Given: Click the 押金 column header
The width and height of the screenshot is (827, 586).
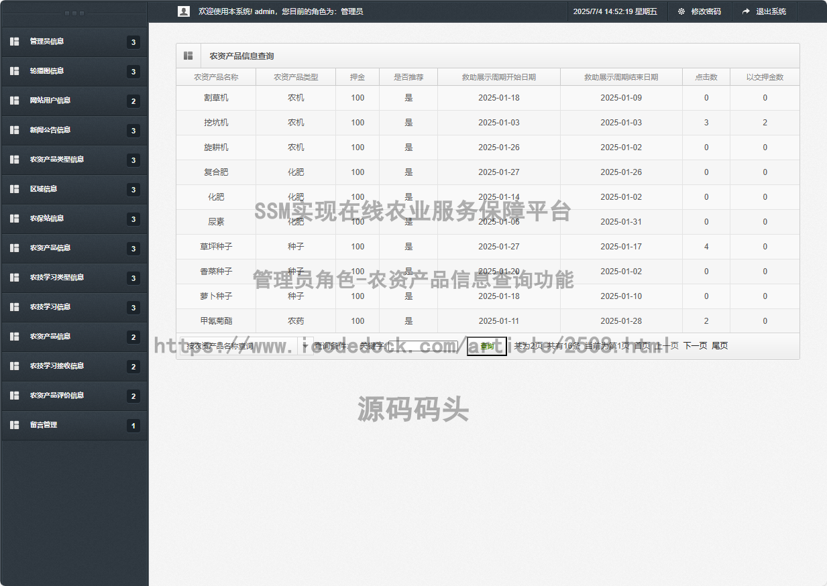Looking at the screenshot, I should click(x=357, y=77).
